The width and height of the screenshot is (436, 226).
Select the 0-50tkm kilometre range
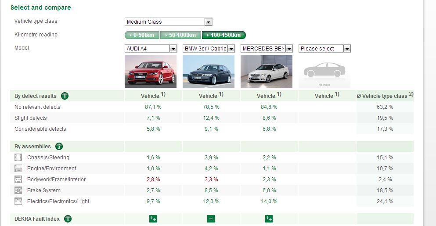(x=142, y=35)
